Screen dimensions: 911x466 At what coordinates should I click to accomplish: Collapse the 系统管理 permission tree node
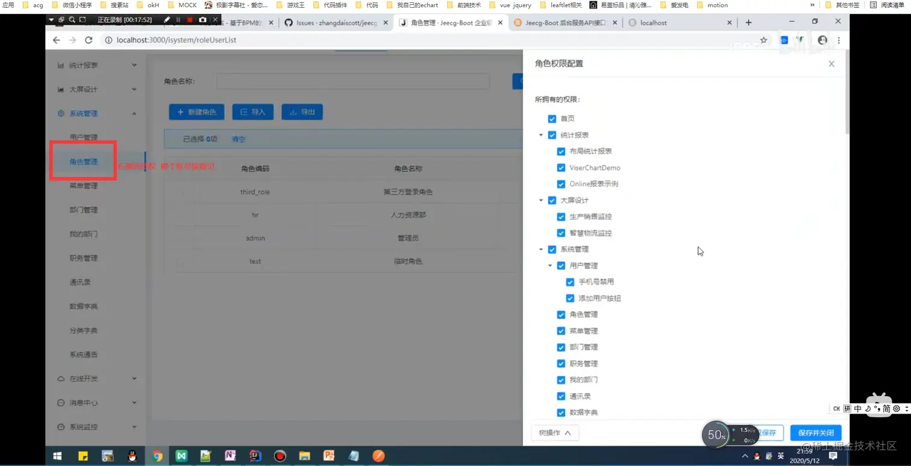point(540,249)
